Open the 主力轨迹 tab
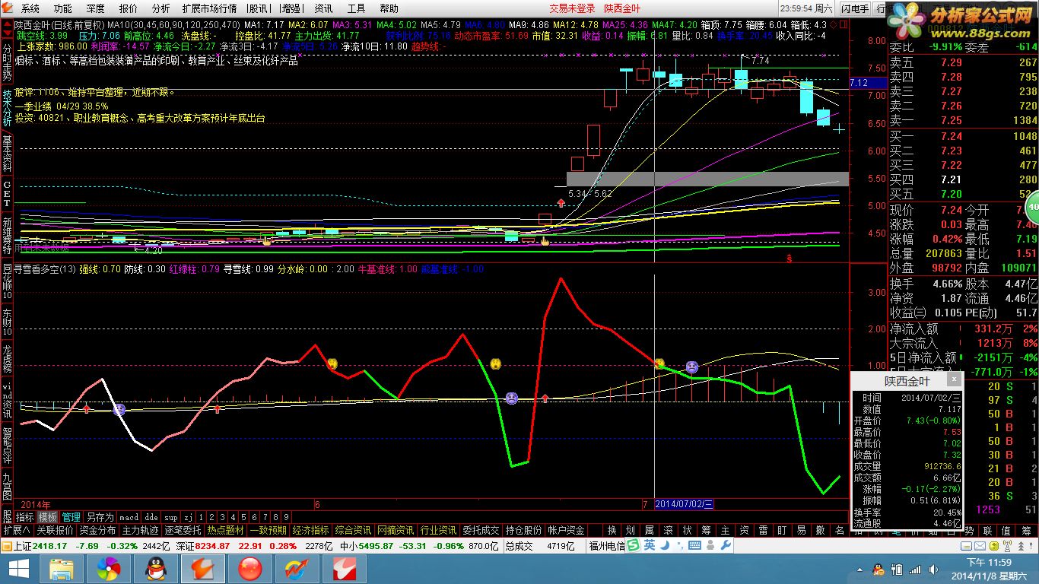Screen dimensions: 1039x584 point(141,530)
